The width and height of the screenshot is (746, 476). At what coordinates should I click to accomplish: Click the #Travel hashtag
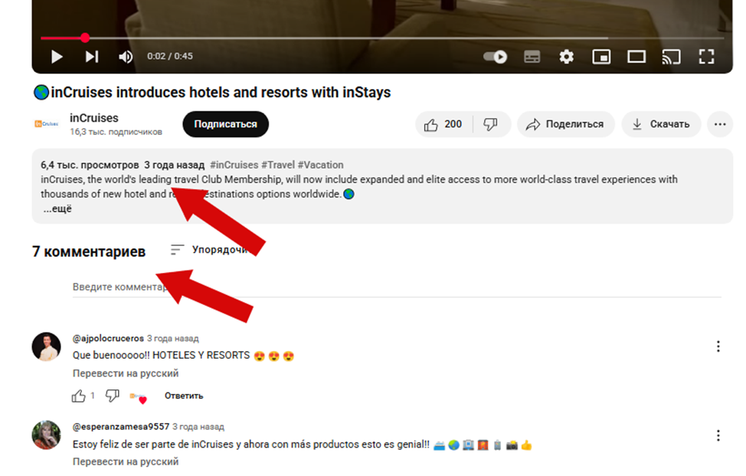point(278,165)
